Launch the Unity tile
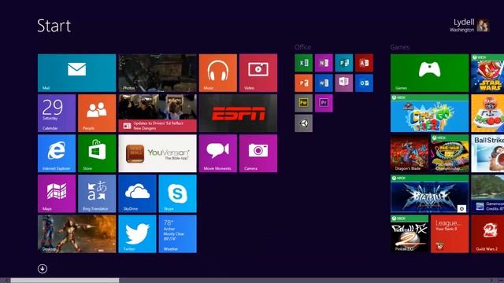504x283 pixels. tap(303, 123)
